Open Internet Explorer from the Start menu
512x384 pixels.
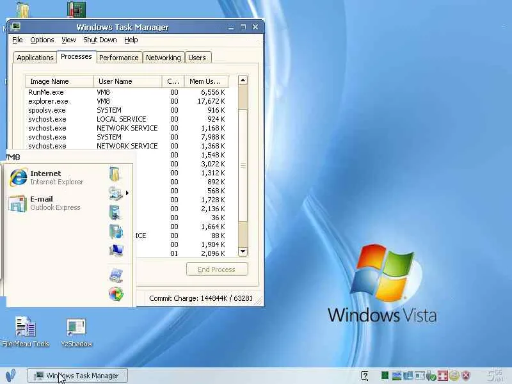click(46, 177)
